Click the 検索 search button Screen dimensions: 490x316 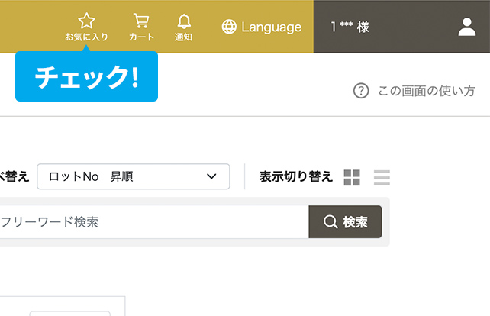click(x=345, y=222)
